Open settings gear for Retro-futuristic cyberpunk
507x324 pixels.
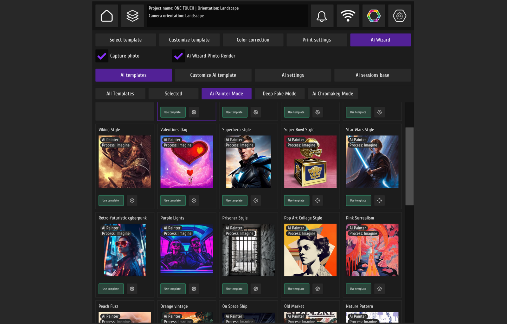pyautogui.click(x=132, y=289)
